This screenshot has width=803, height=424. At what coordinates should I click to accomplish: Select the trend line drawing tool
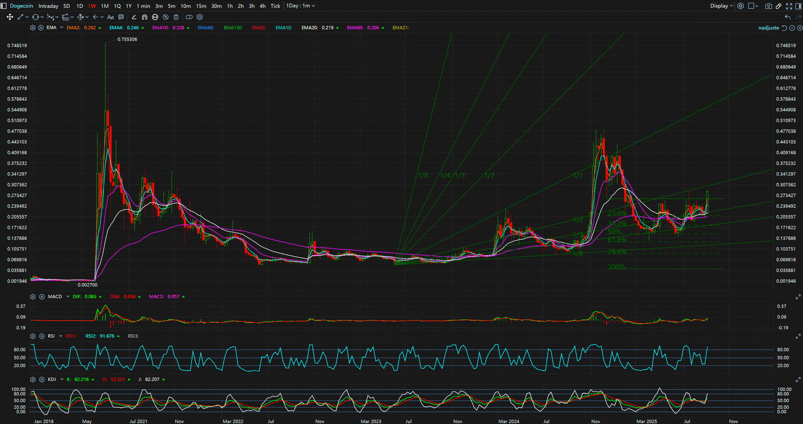pos(20,17)
